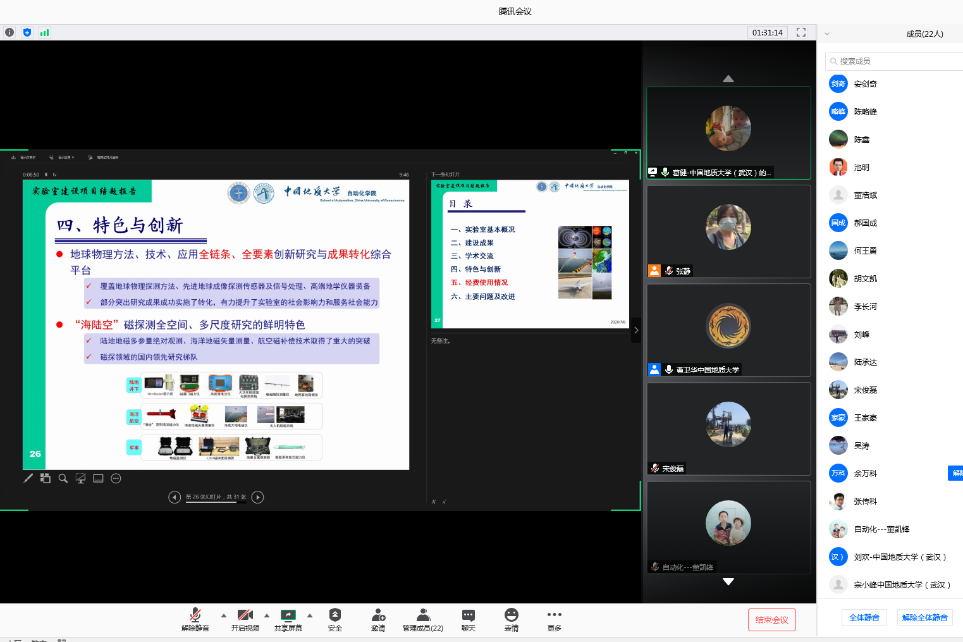Open the 表情 emoji reactions

tap(512, 619)
